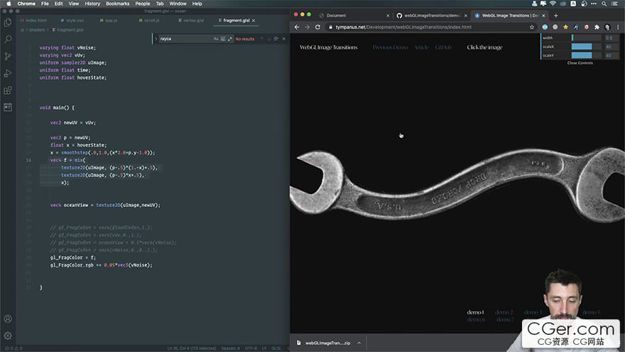This screenshot has height=352, width=625.
Task: Open the Explorer panel in the activity bar
Action: click(x=8, y=23)
